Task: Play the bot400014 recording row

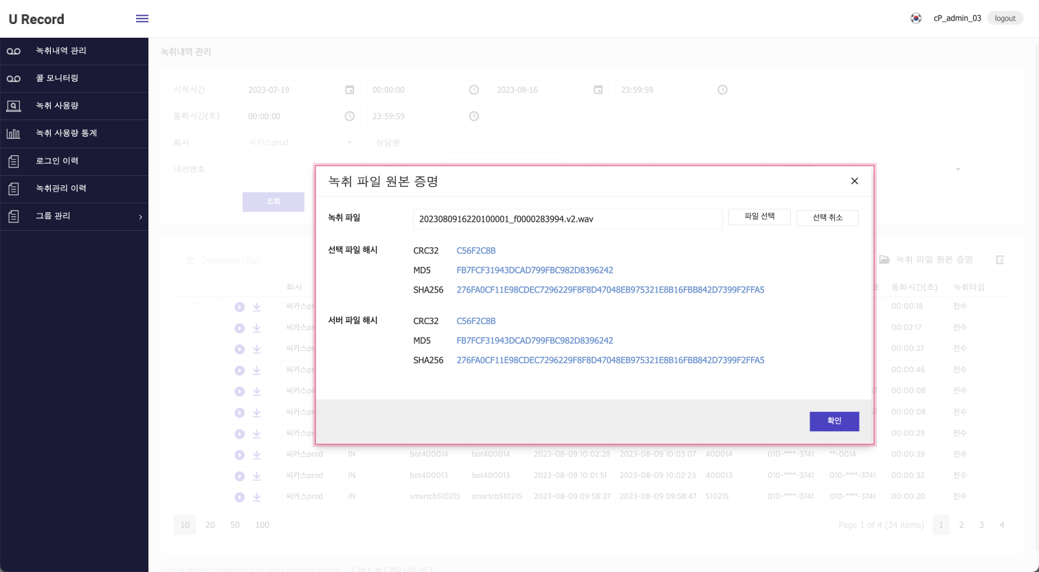Action: (x=239, y=455)
